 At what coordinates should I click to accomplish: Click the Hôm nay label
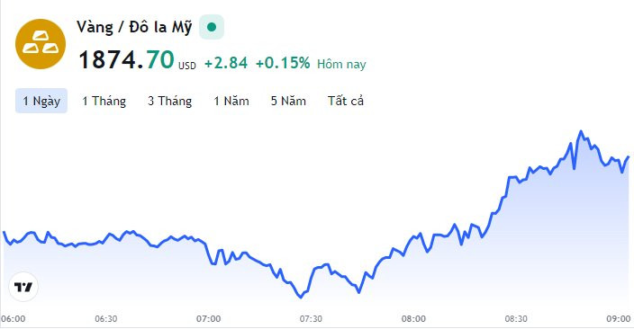[x=341, y=64]
